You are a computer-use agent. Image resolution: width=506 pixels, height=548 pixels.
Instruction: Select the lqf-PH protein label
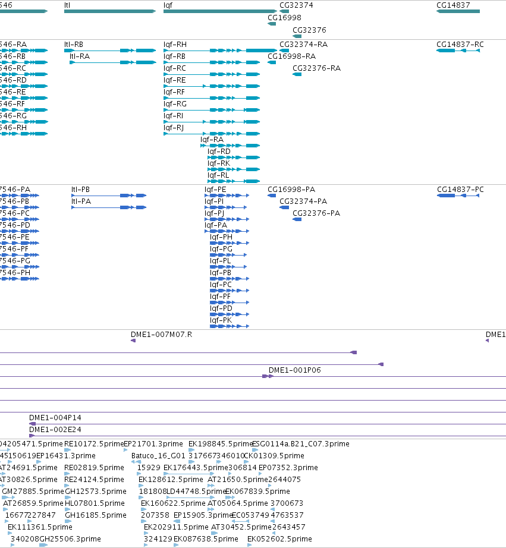point(221,237)
